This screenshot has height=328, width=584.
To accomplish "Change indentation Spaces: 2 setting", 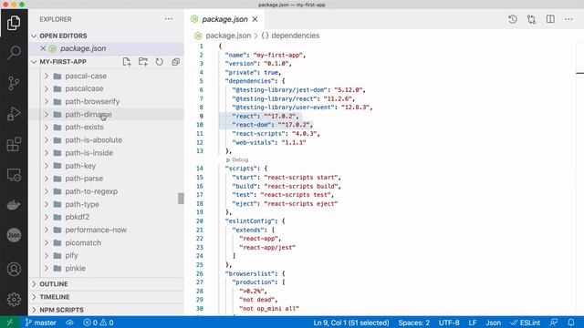I will [413, 323].
